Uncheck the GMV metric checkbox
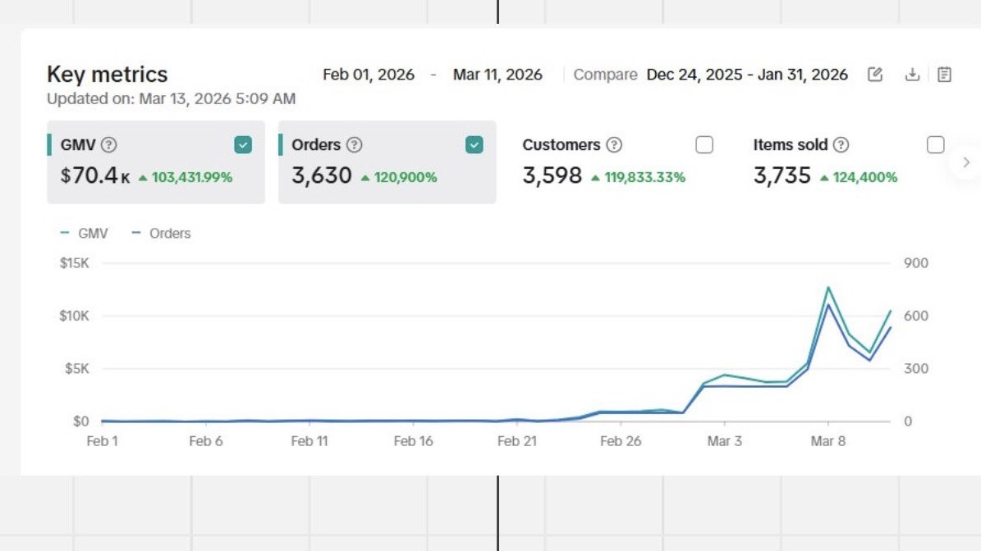Image resolution: width=981 pixels, height=551 pixels. (x=243, y=145)
